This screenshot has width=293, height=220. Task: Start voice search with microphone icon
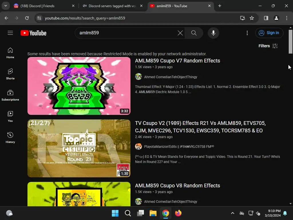click(x=213, y=33)
